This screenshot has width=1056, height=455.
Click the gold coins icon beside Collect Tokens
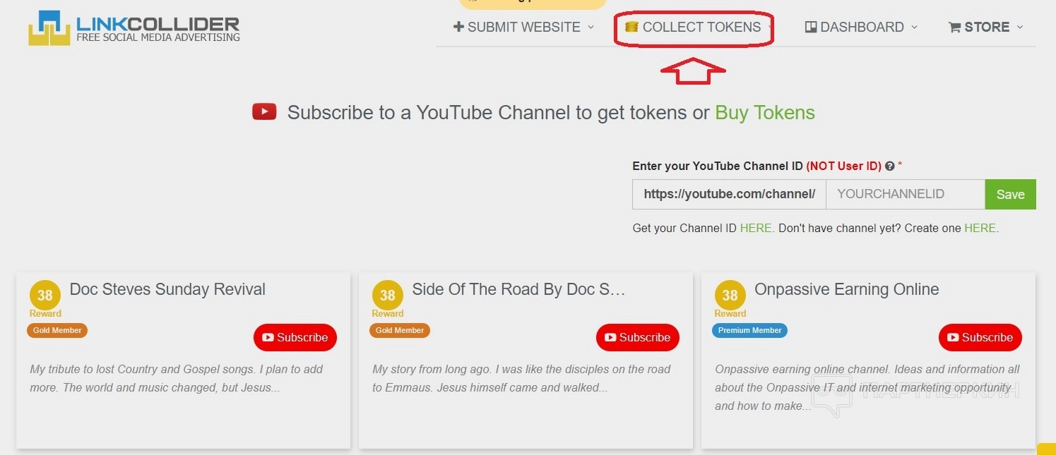pos(631,27)
